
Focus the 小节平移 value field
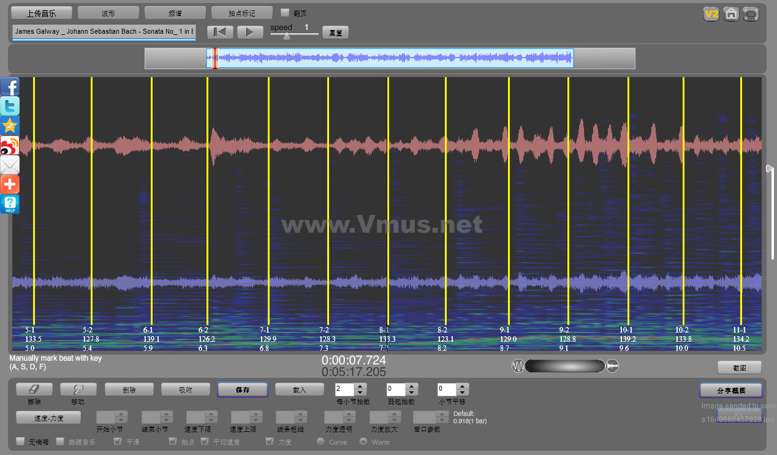(447, 389)
